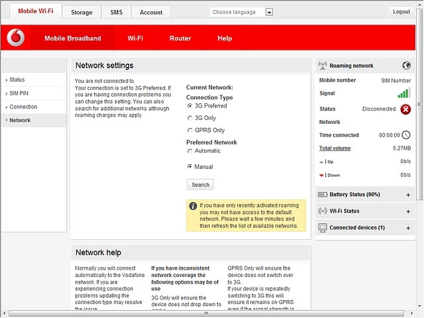Click the scroll left arrow
Viewport: 424px width, 318px height.
pos(5,313)
